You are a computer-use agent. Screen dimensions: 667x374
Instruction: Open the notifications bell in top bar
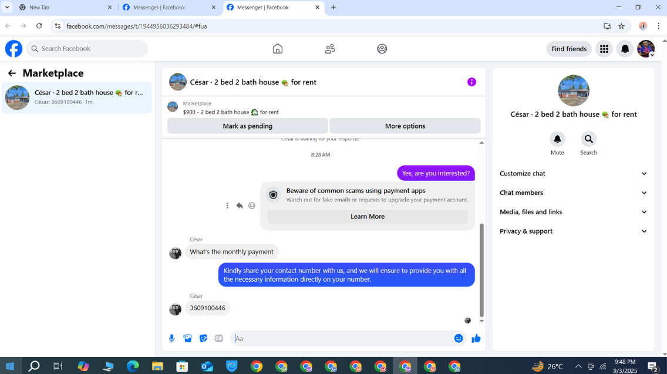pyautogui.click(x=625, y=49)
